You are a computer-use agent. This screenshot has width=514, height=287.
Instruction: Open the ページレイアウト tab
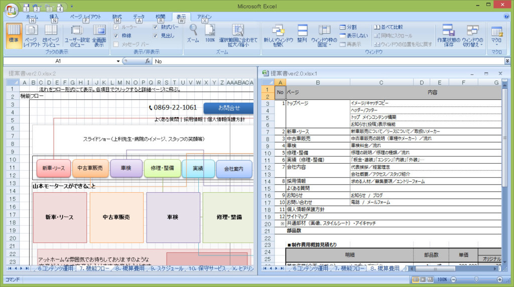coord(85,17)
